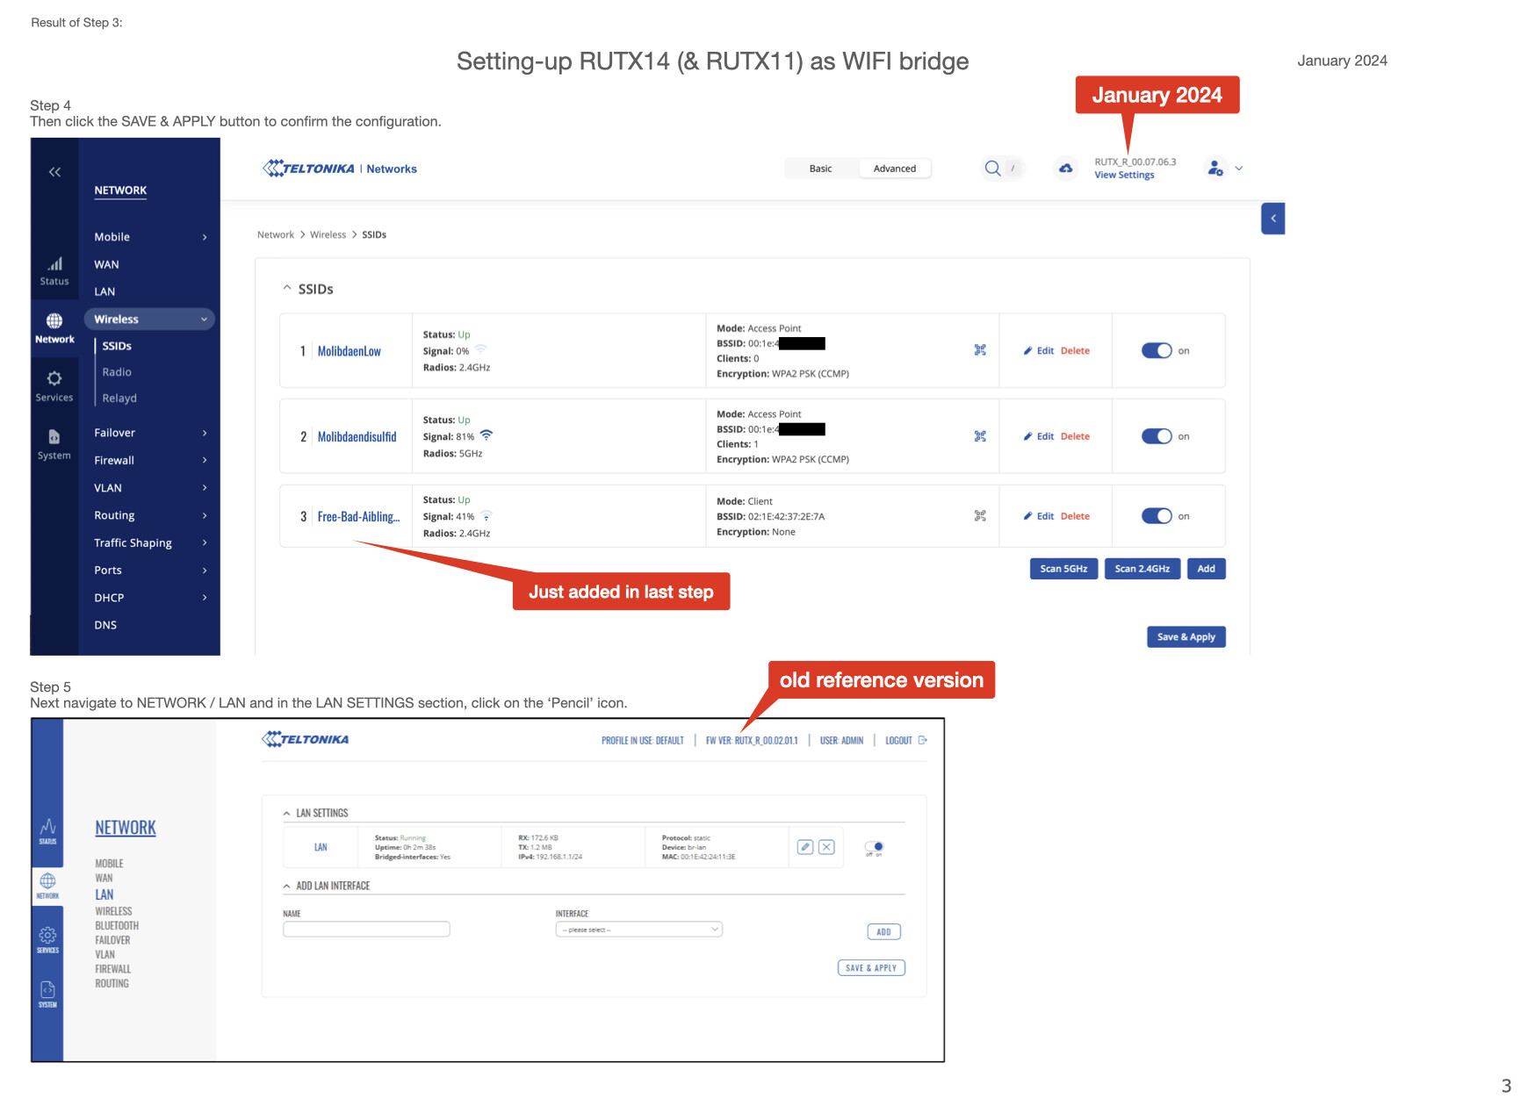
Task: Click the Save & Apply button
Action: click(x=1186, y=637)
